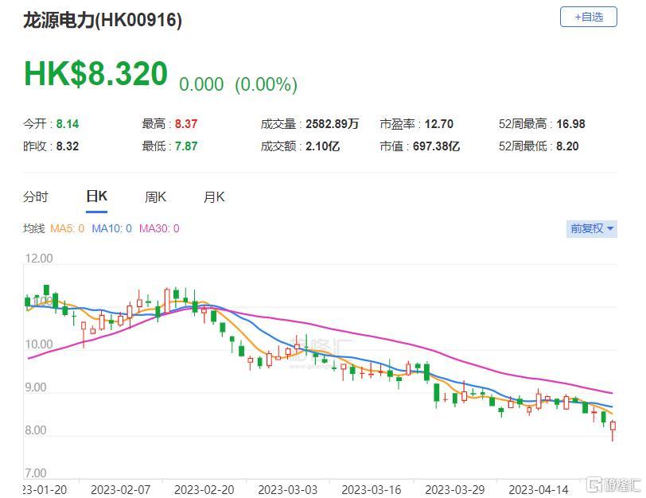This screenshot has height=498, width=646.
Task: Click the price change 0.000 (0.00%)
Action: click(x=238, y=84)
